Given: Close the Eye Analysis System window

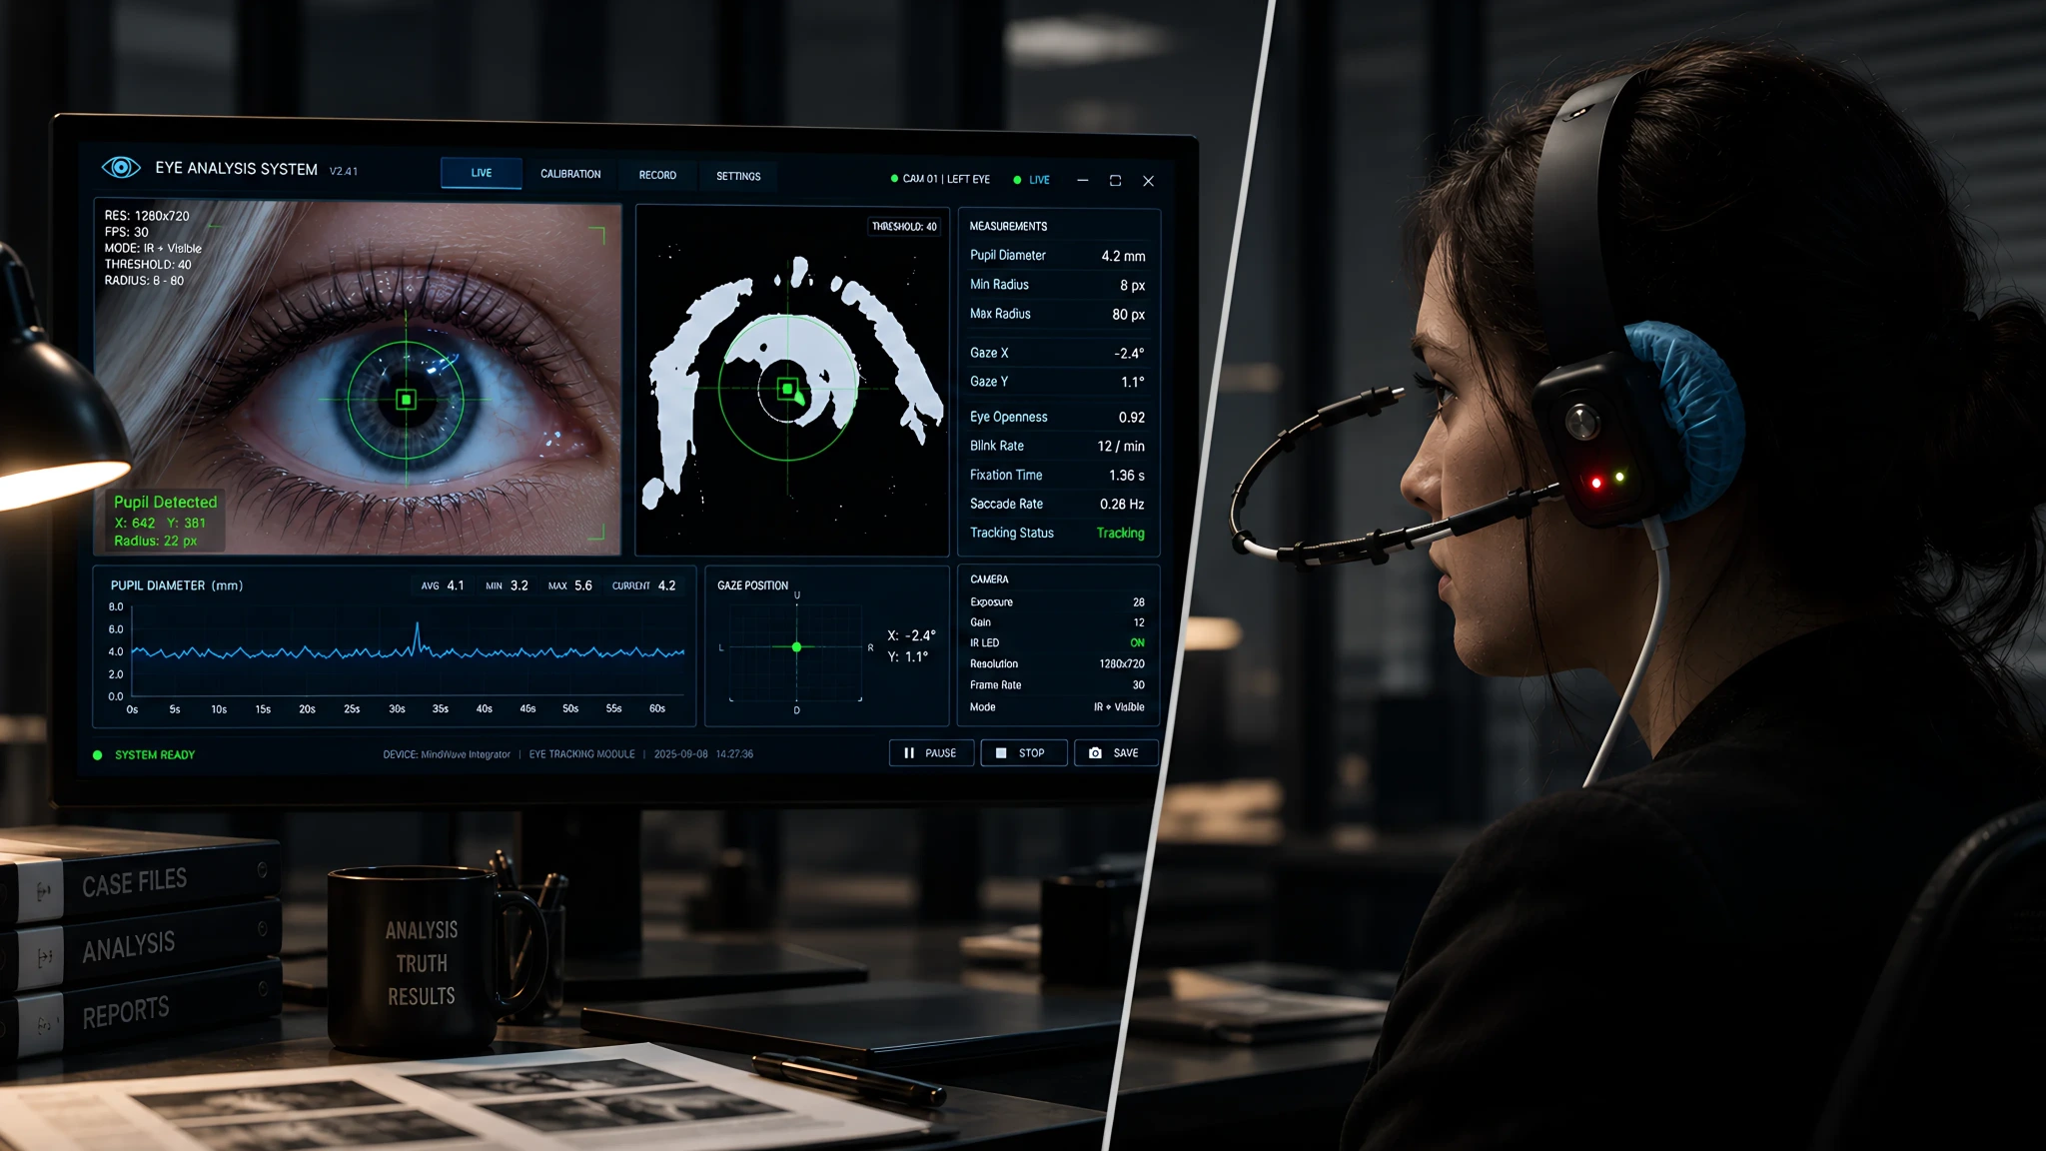Looking at the screenshot, I should [1149, 181].
